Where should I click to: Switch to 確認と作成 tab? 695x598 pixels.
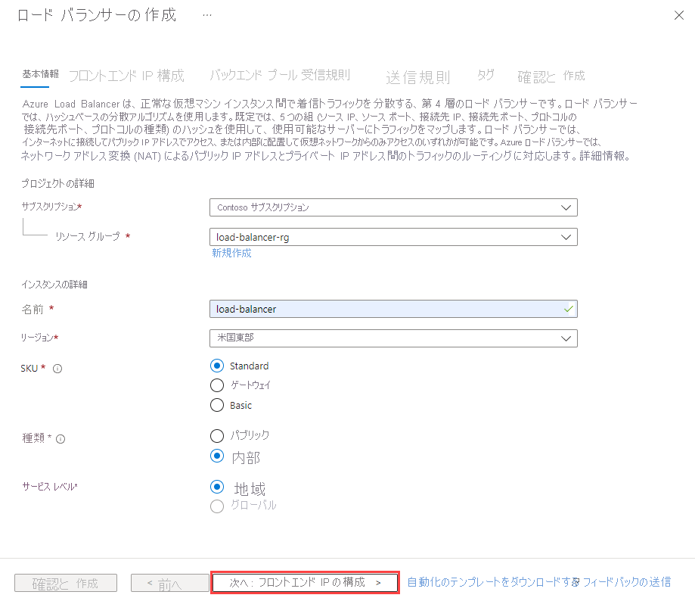click(x=551, y=76)
